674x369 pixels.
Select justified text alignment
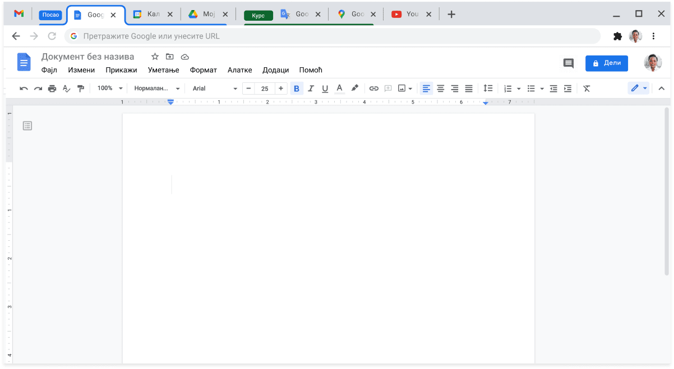(469, 88)
